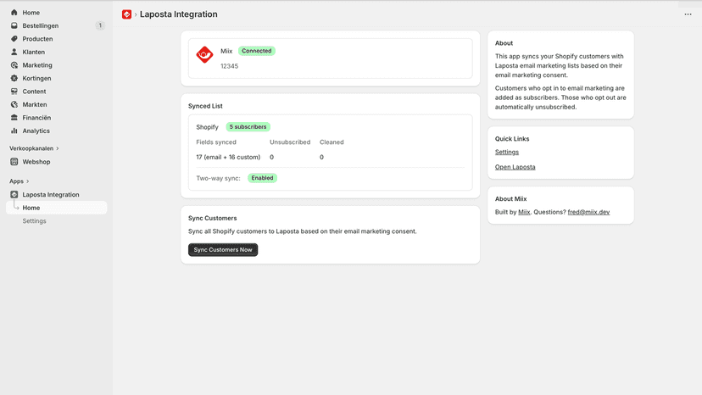Viewport: 702px width, 395px height.
Task: Click the Laposta Integration app icon in sidebar
Action: pos(14,194)
